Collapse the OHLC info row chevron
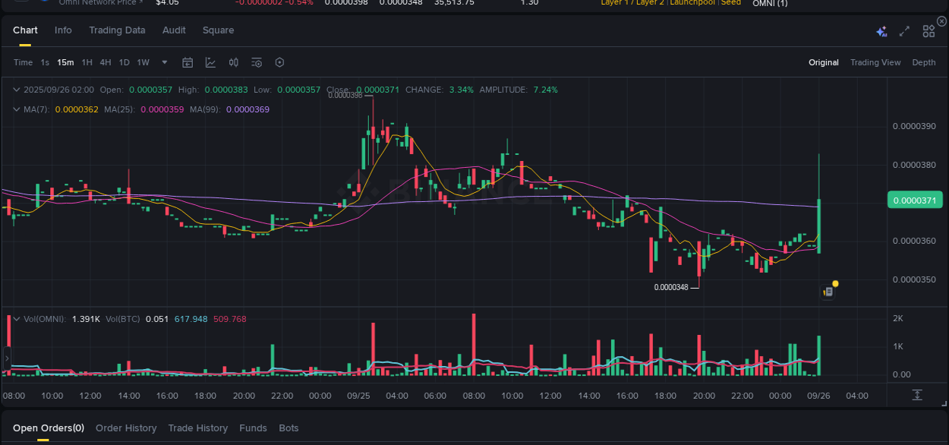The height and width of the screenshot is (445, 949). pyautogui.click(x=17, y=90)
